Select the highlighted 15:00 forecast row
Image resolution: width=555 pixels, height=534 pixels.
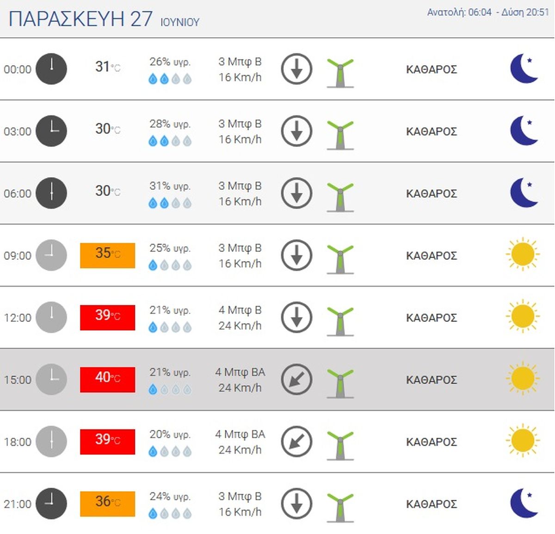click(277, 379)
